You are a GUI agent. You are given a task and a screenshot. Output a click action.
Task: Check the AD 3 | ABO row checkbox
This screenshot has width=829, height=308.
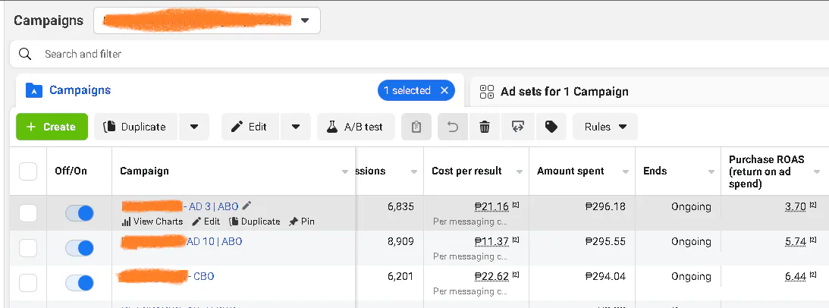pos(28,213)
